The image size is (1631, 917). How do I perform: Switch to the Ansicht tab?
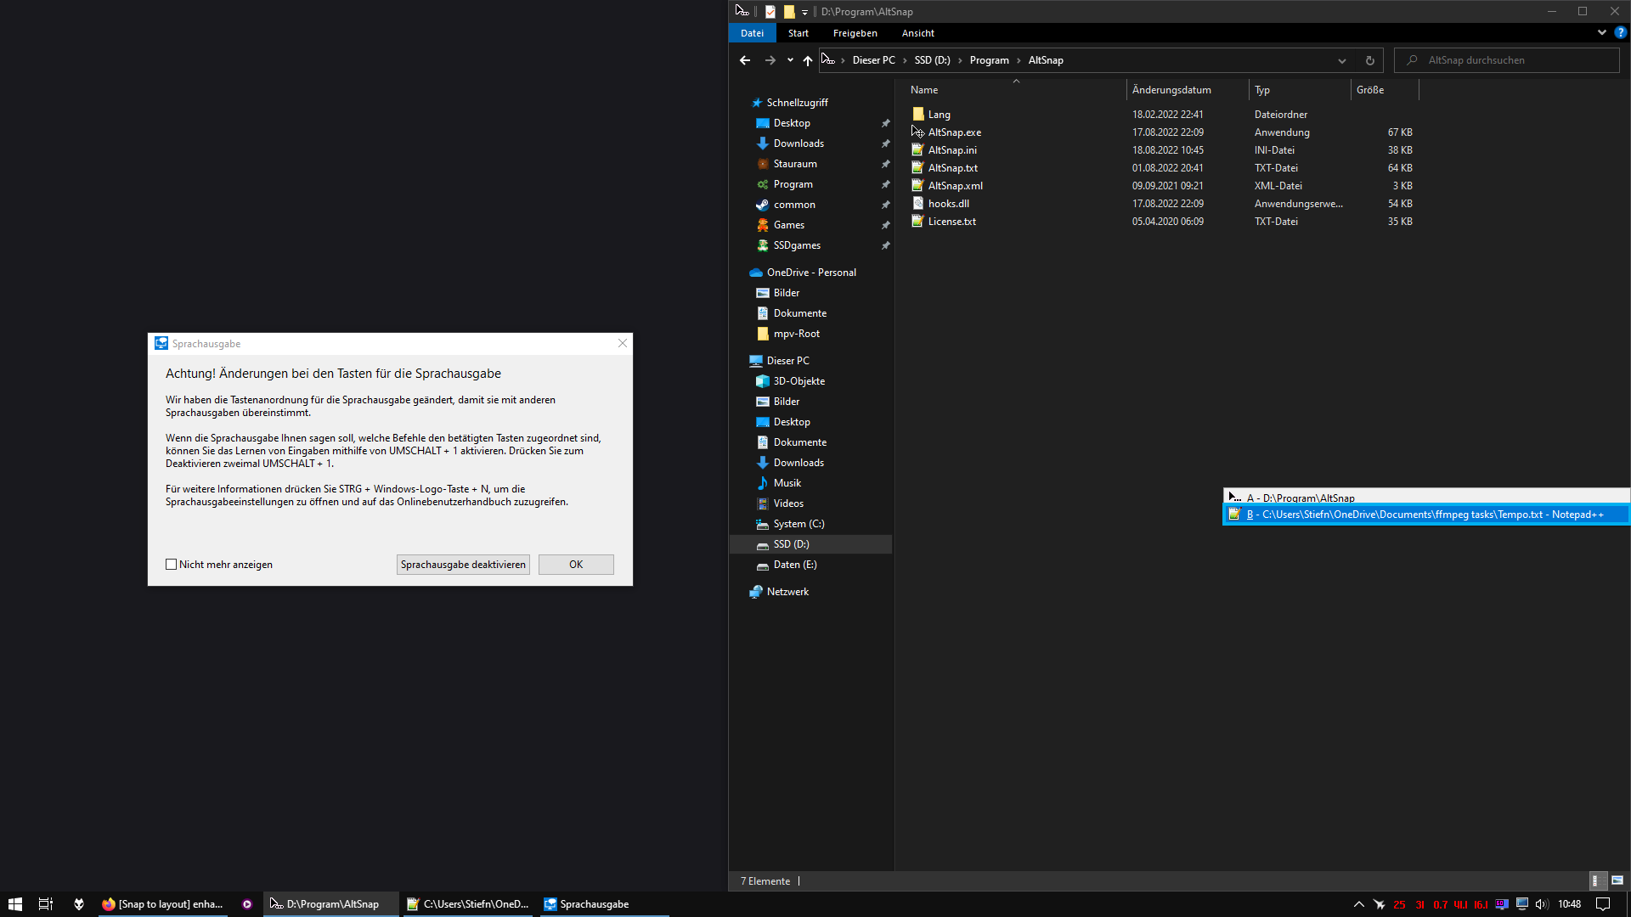(x=917, y=32)
